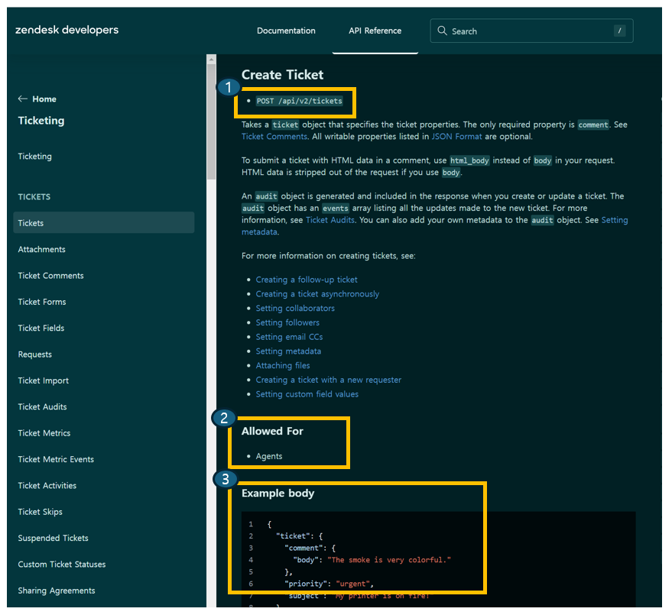
Task: Click the slash shortcut key badge
Action: [x=619, y=31]
